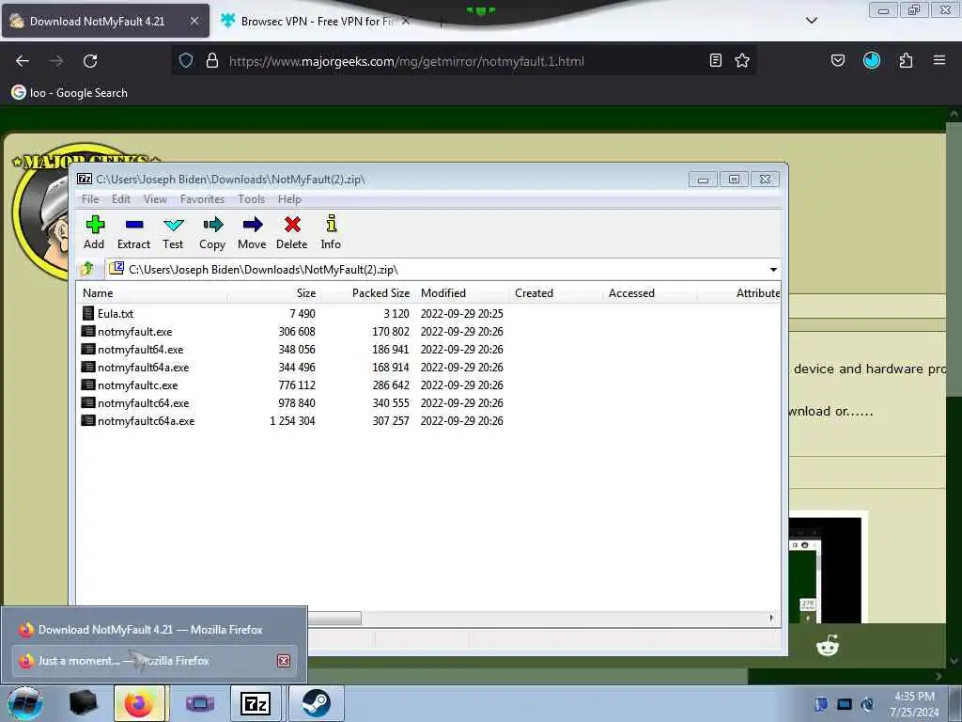Image resolution: width=962 pixels, height=722 pixels.
Task: Select the Copy toolbar icon in 7-Zip
Action: click(x=212, y=232)
